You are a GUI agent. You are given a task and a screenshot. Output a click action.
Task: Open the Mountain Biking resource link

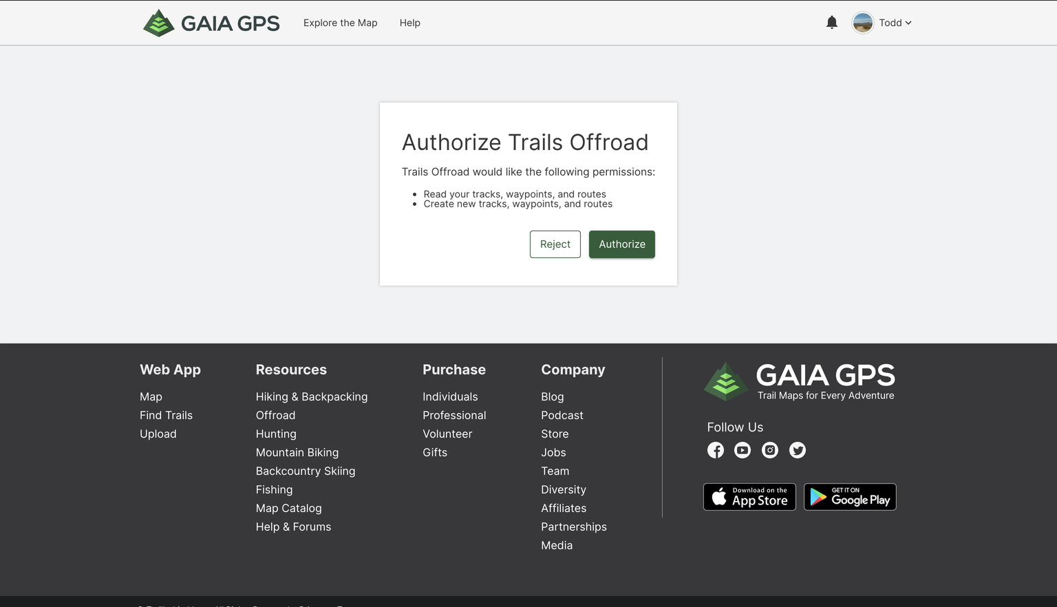click(x=297, y=453)
